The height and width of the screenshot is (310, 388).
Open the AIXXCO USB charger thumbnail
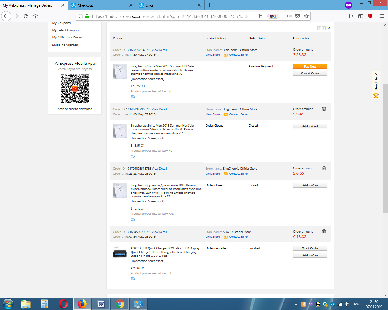click(120, 252)
